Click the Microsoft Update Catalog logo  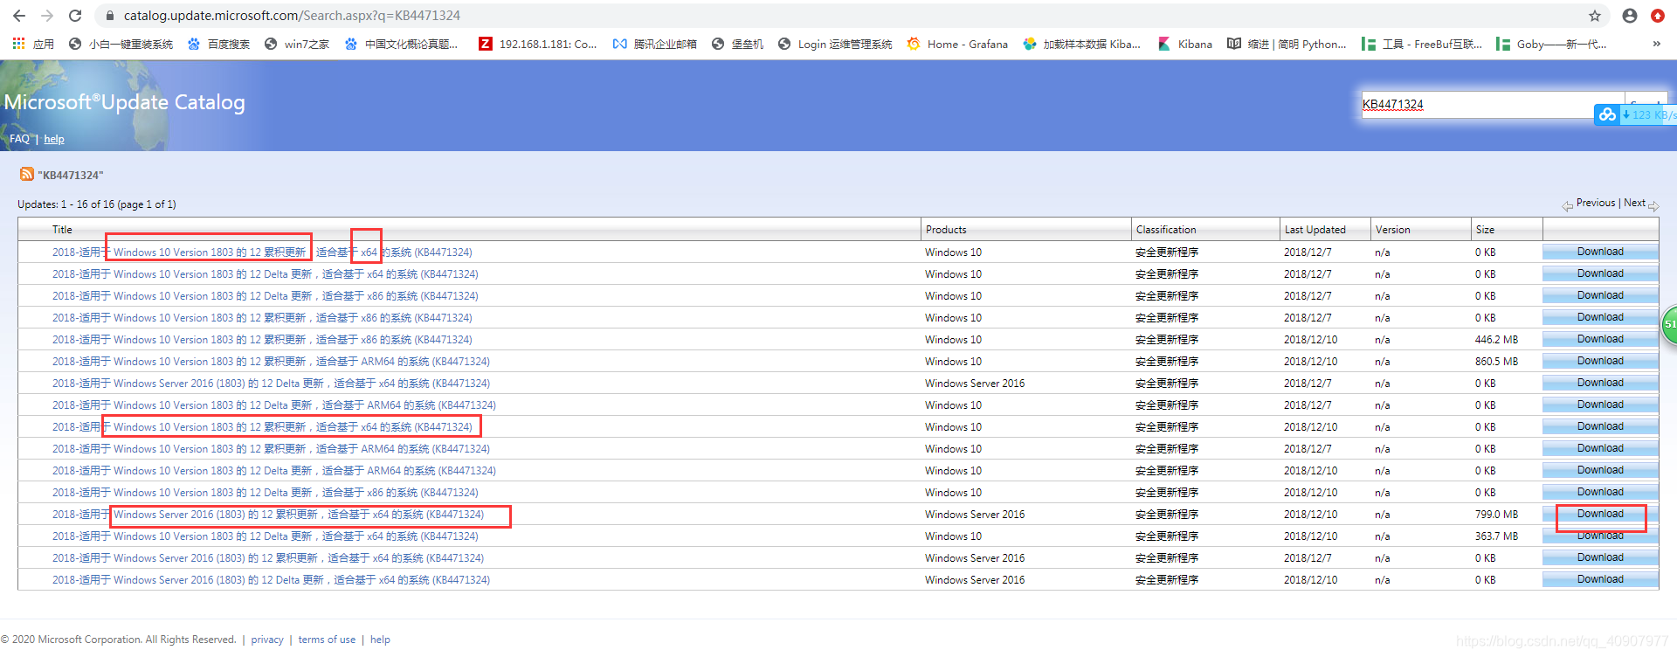point(125,102)
